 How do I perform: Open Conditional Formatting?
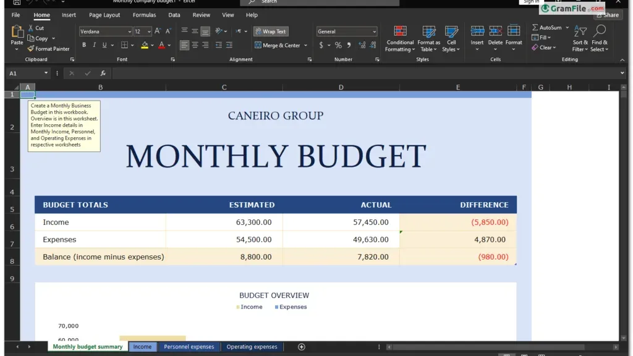[x=400, y=39]
